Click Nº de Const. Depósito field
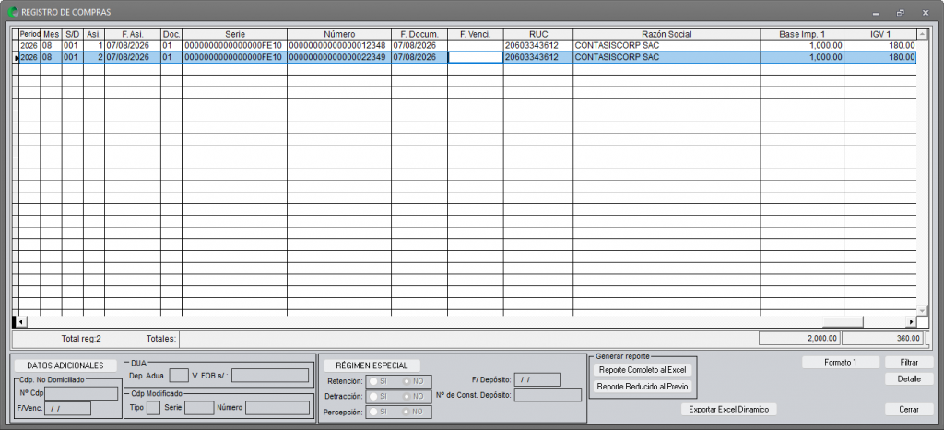 (x=548, y=394)
